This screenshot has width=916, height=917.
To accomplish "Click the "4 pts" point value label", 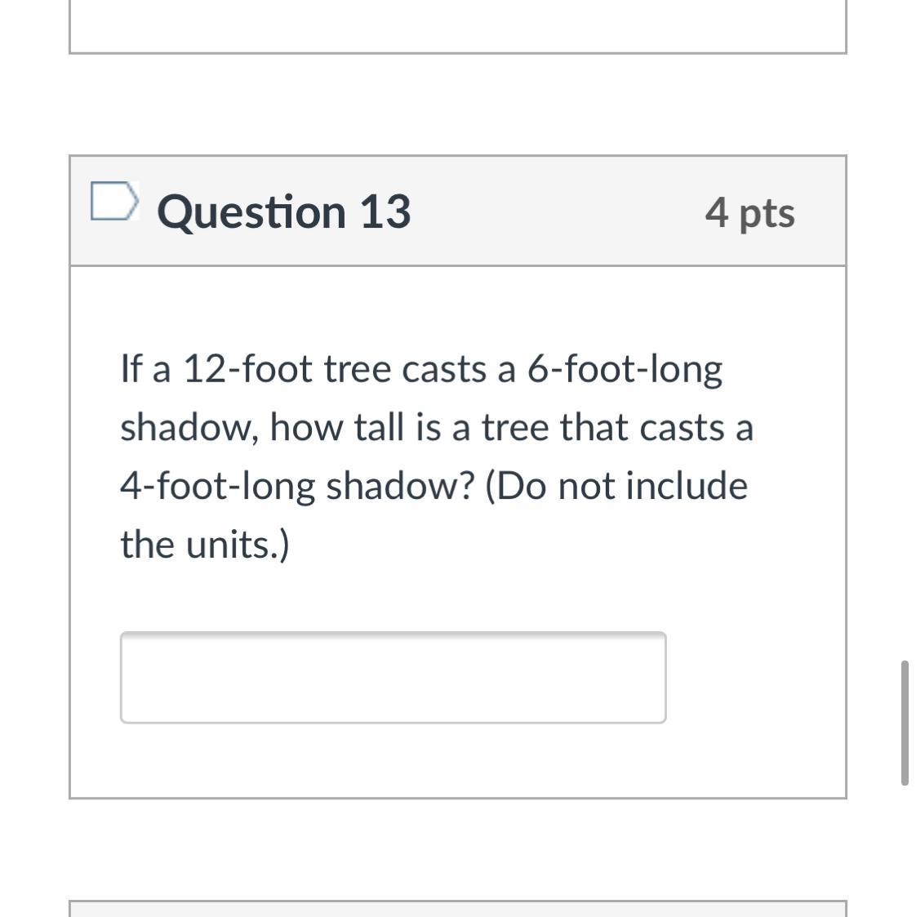I will click(750, 213).
